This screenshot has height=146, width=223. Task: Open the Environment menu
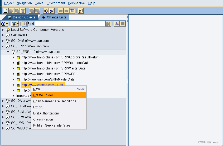click(x=56, y=3)
